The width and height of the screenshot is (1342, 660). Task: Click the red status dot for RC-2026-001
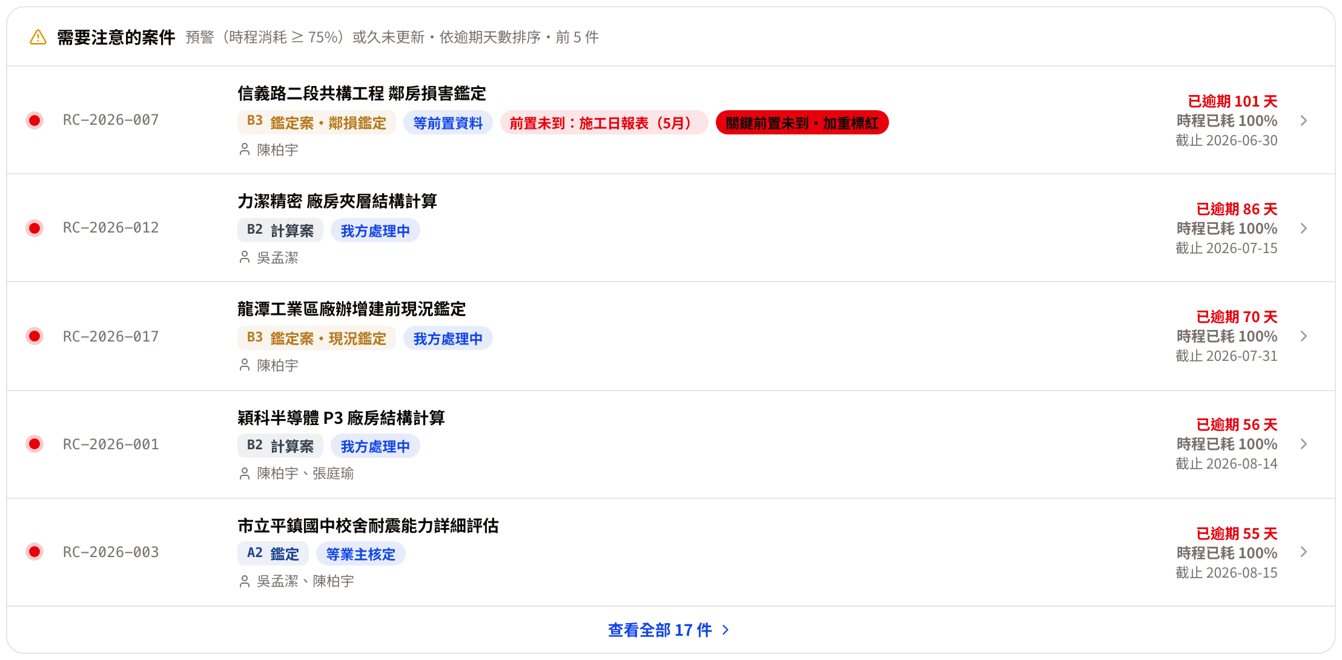click(x=35, y=444)
